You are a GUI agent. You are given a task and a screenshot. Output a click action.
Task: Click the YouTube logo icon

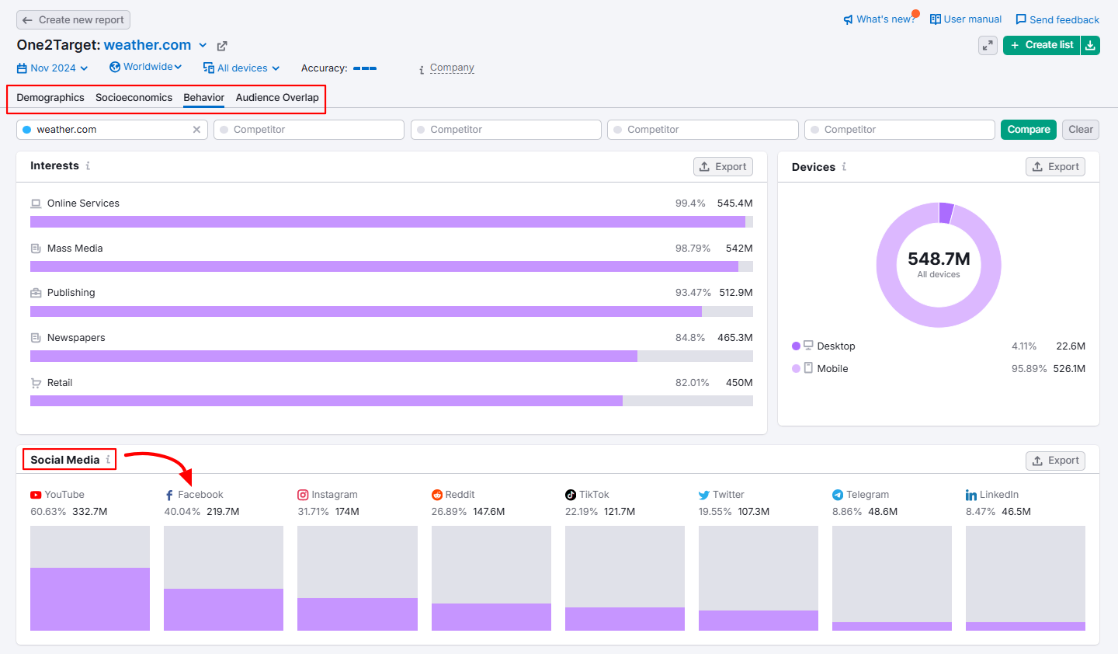point(36,495)
